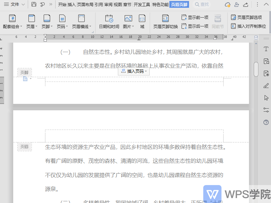Open the 页面布局 tab
This screenshot has width=271, height=203.
tap(85, 4)
